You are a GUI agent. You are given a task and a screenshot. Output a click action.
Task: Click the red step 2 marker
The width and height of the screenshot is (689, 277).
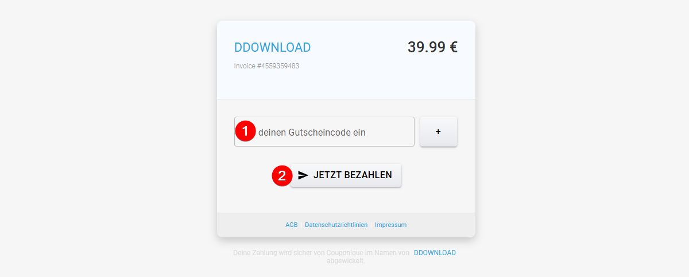click(x=281, y=175)
